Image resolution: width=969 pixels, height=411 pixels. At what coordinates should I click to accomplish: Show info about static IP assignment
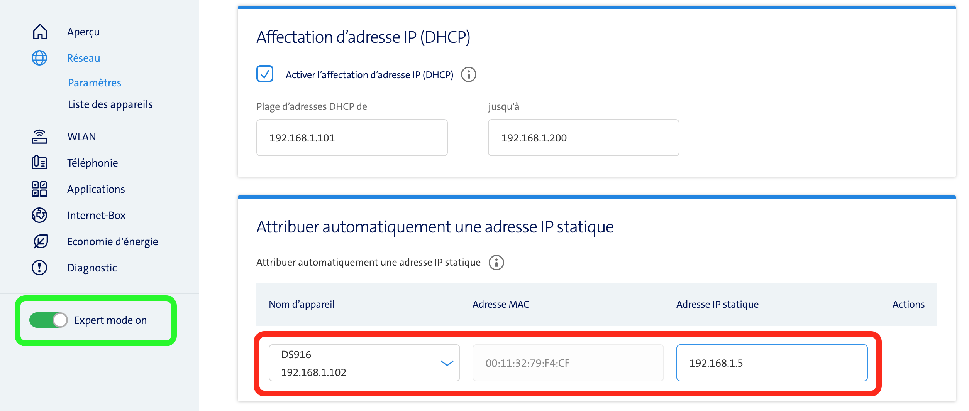pos(496,263)
